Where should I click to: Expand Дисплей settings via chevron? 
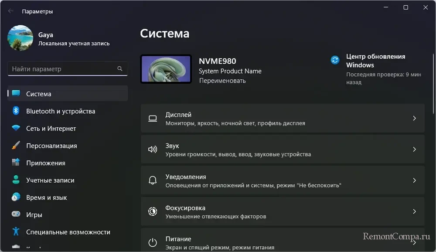[x=414, y=118]
